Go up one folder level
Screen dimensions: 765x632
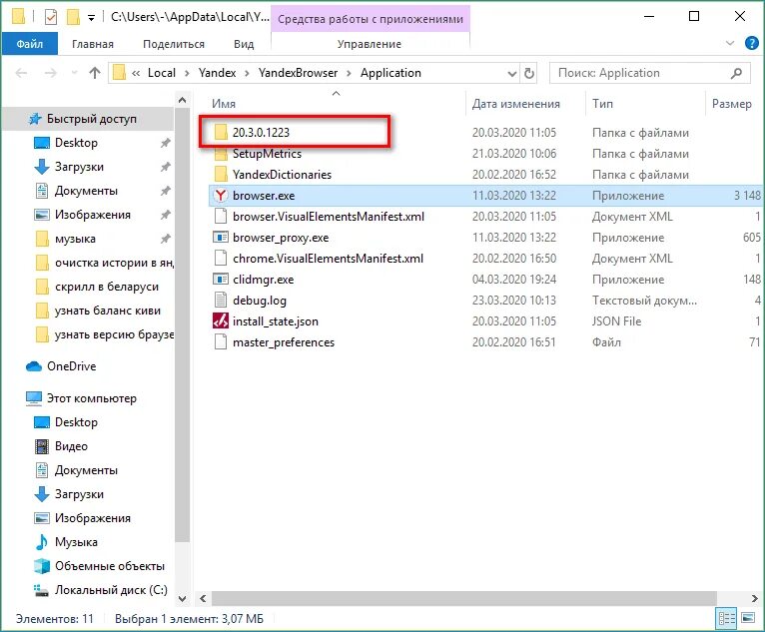[95, 73]
